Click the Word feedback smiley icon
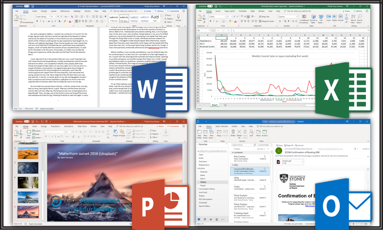 pos(184,11)
